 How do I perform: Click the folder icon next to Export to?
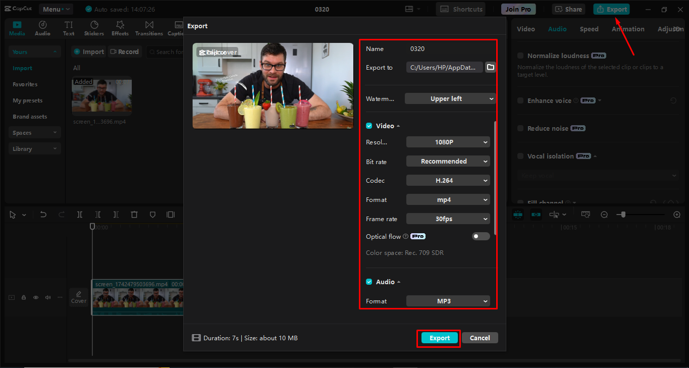pyautogui.click(x=490, y=67)
